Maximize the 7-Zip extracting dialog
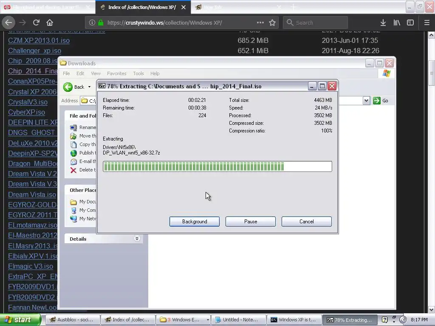Viewport: 435px width, 326px height. (322, 86)
